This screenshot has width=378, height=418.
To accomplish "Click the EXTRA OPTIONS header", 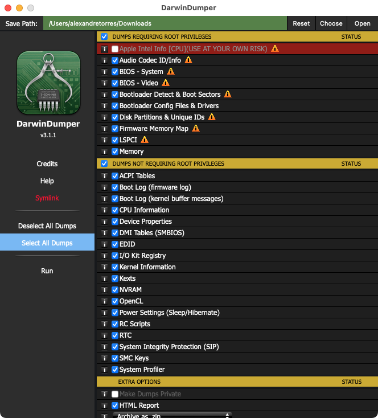I will [x=139, y=382].
